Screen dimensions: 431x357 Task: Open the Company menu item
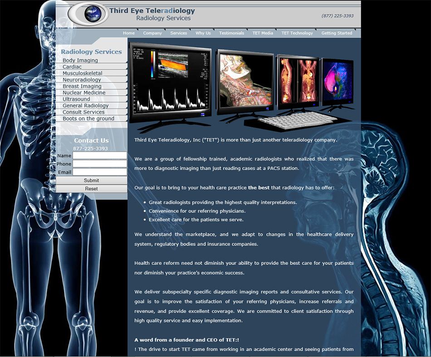coord(152,33)
